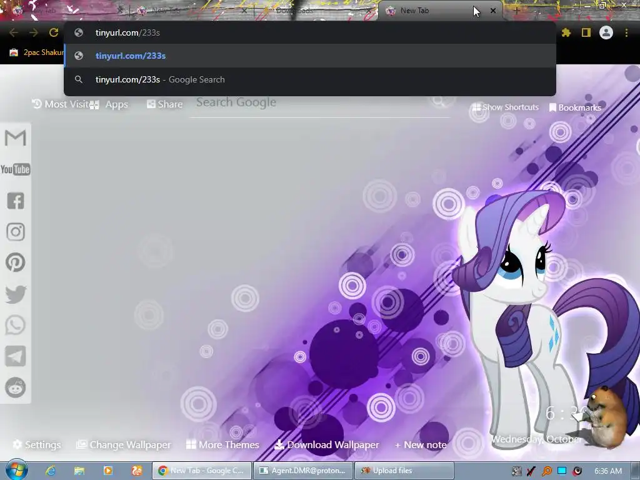Close the second New Tab tab
The height and width of the screenshot is (480, 640).
244,11
